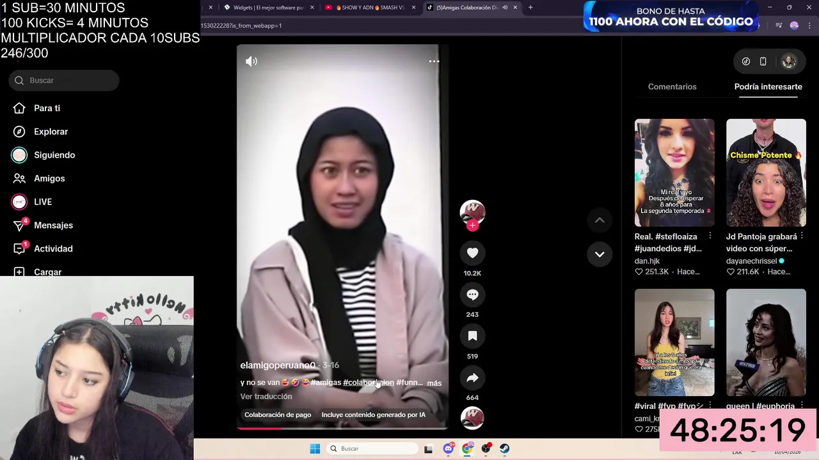Open comments via the speech bubble icon
Screen dimensions: 819x460
point(472,295)
